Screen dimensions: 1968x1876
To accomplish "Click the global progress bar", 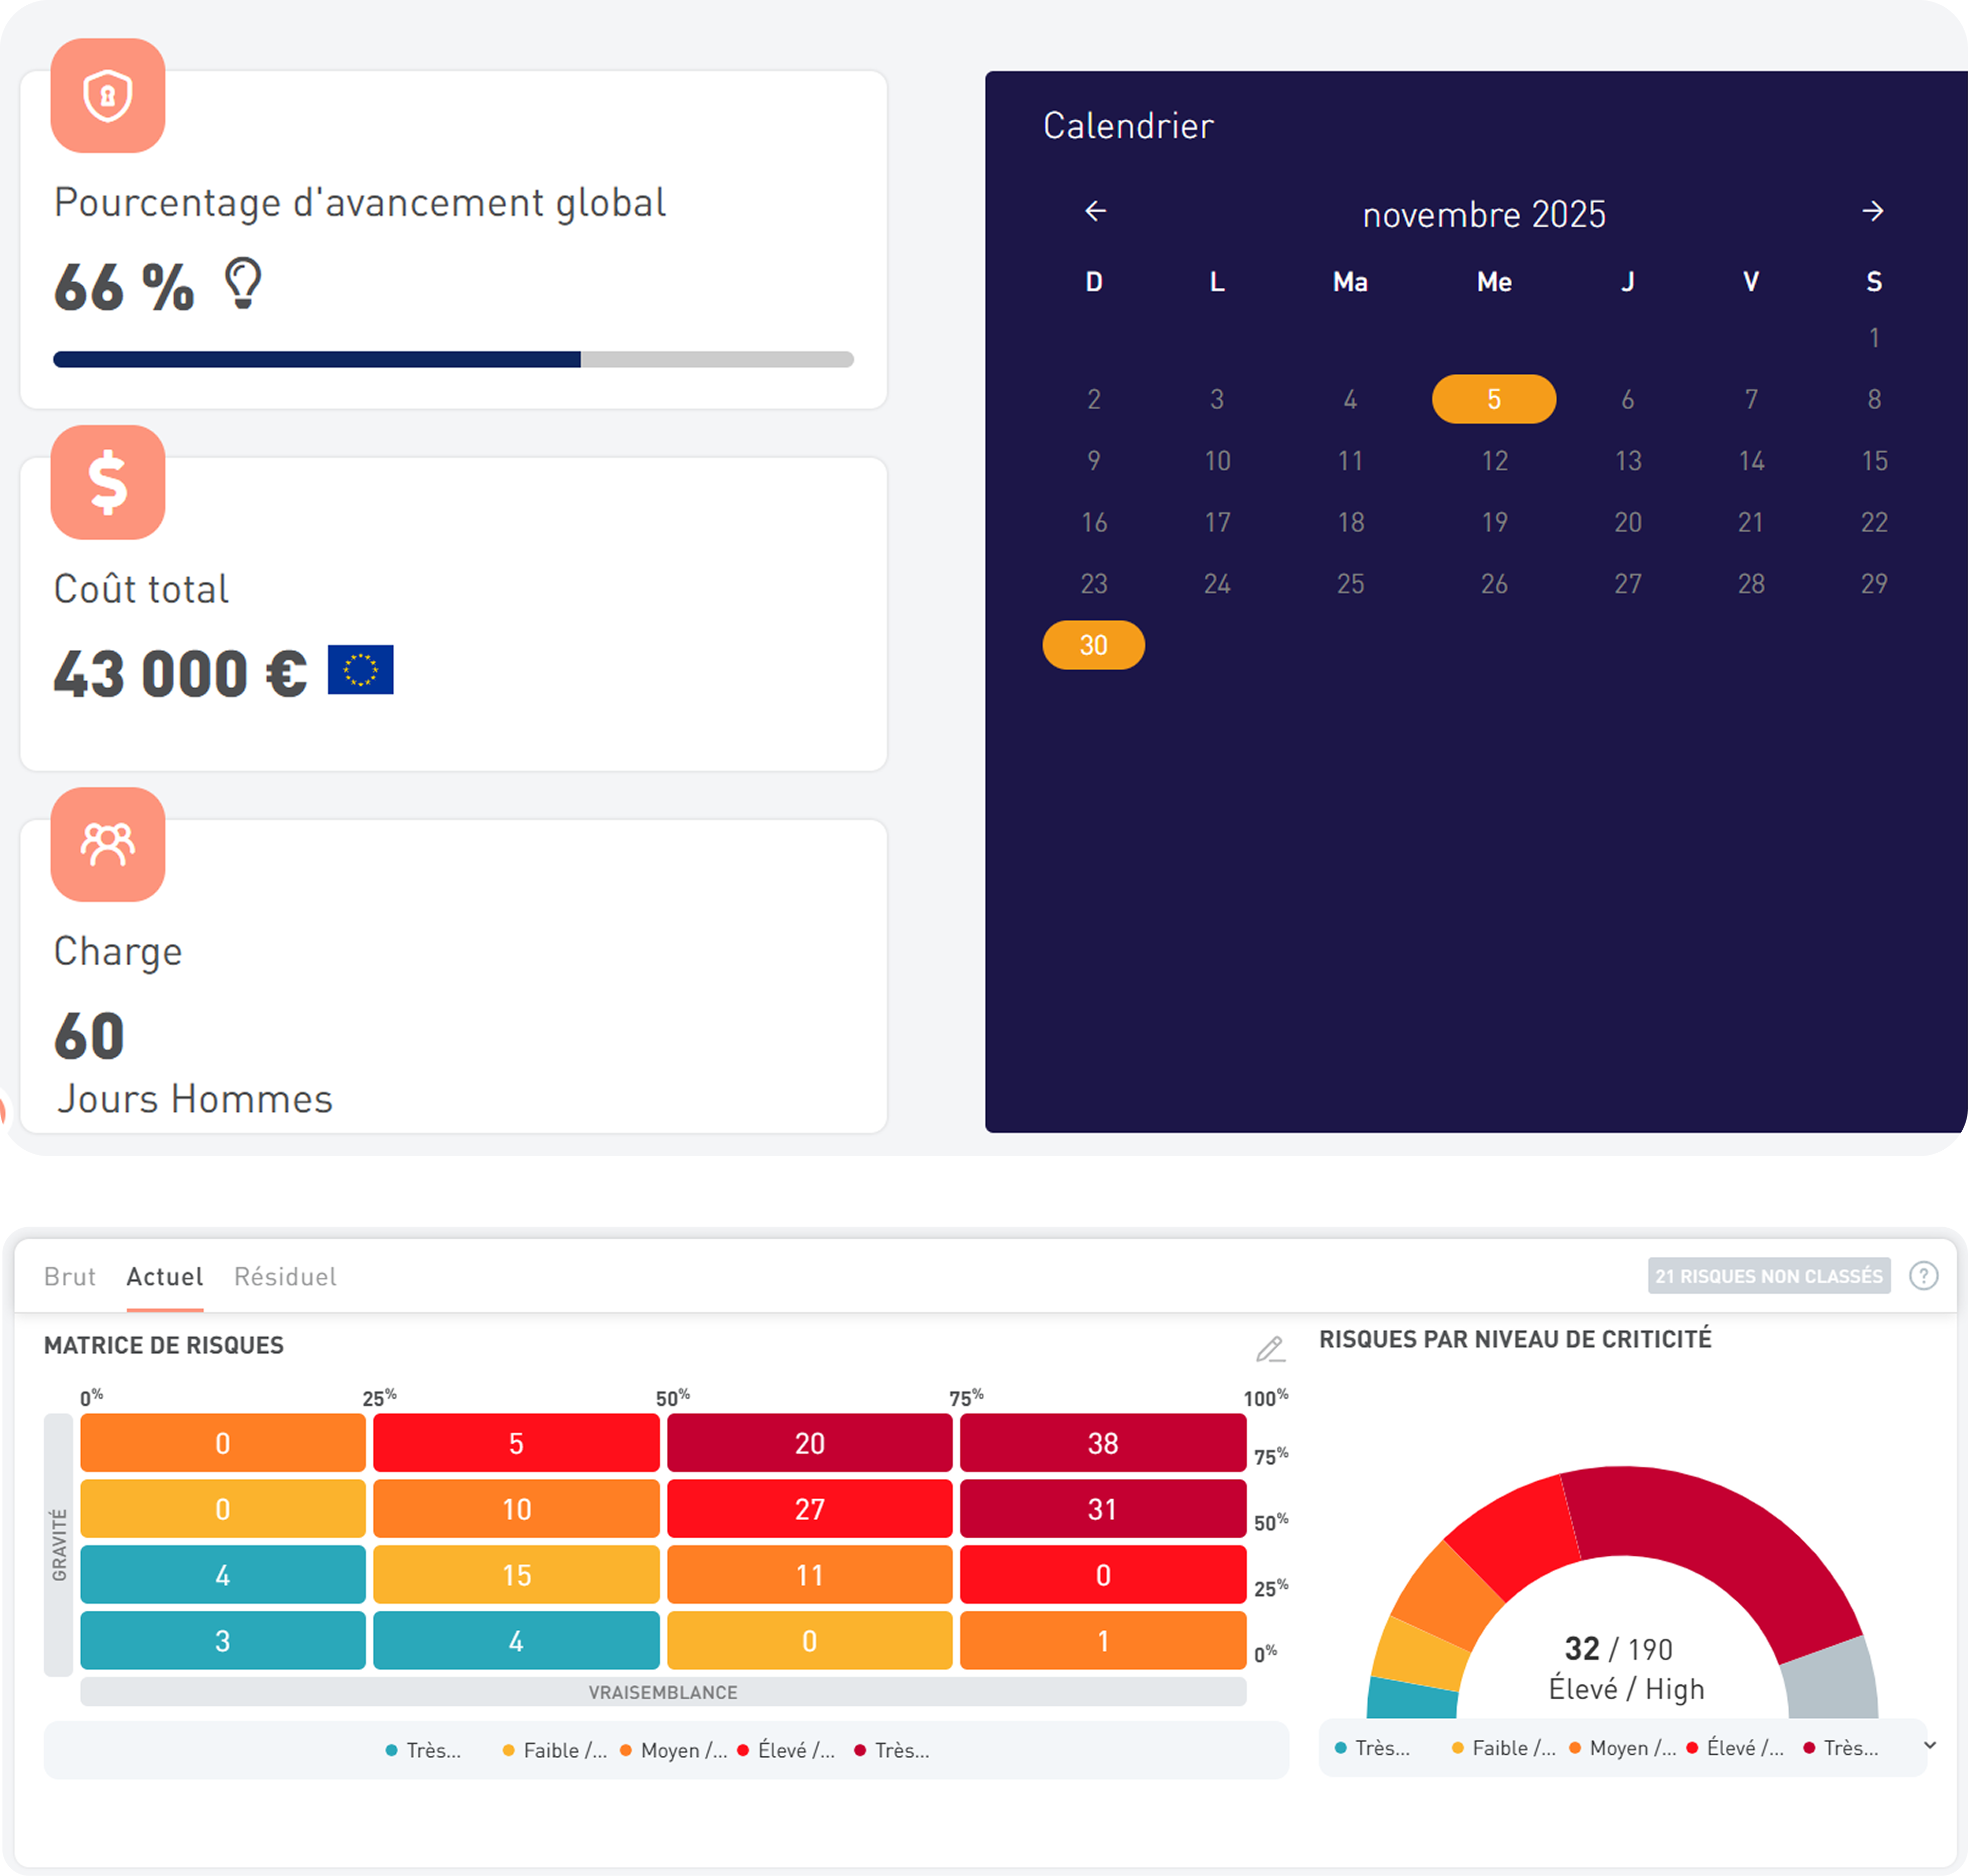I will [x=453, y=359].
